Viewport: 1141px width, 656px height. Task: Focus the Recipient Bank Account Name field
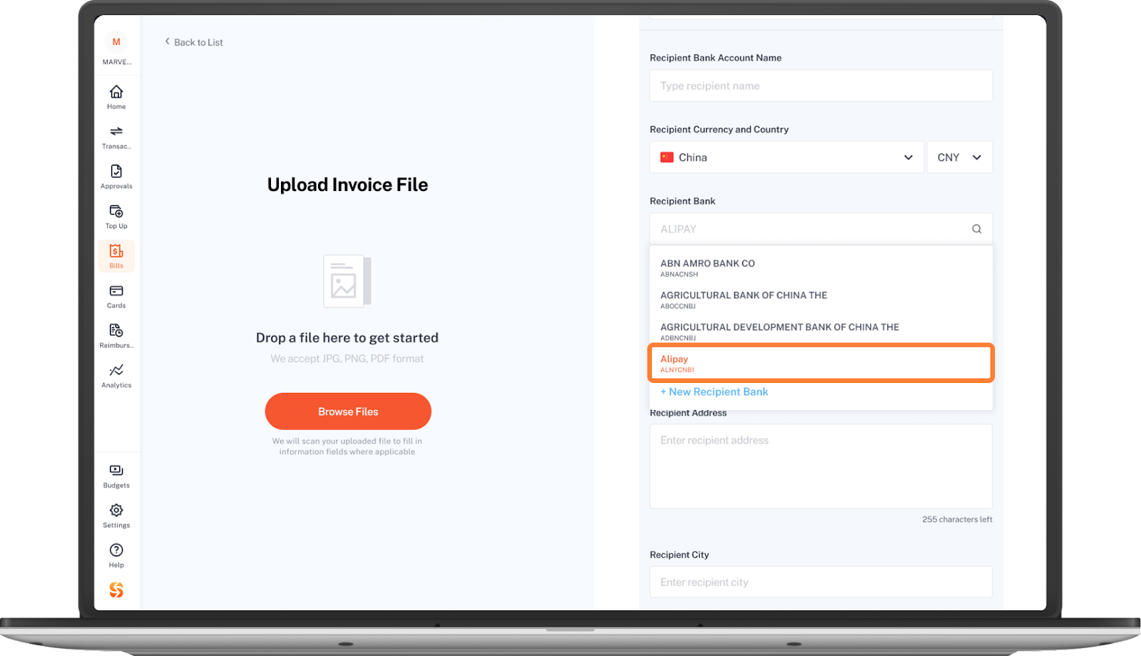pos(821,86)
